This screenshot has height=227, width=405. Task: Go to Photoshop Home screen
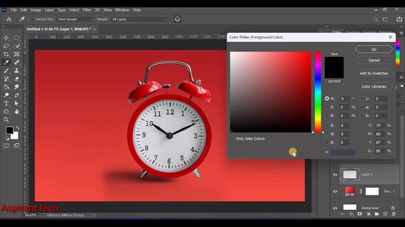9,20
